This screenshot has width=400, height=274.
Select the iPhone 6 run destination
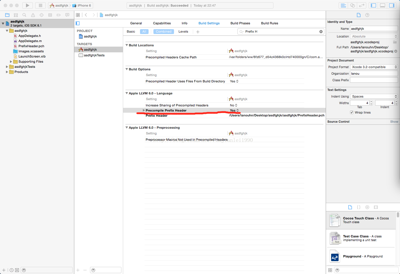[82, 5]
